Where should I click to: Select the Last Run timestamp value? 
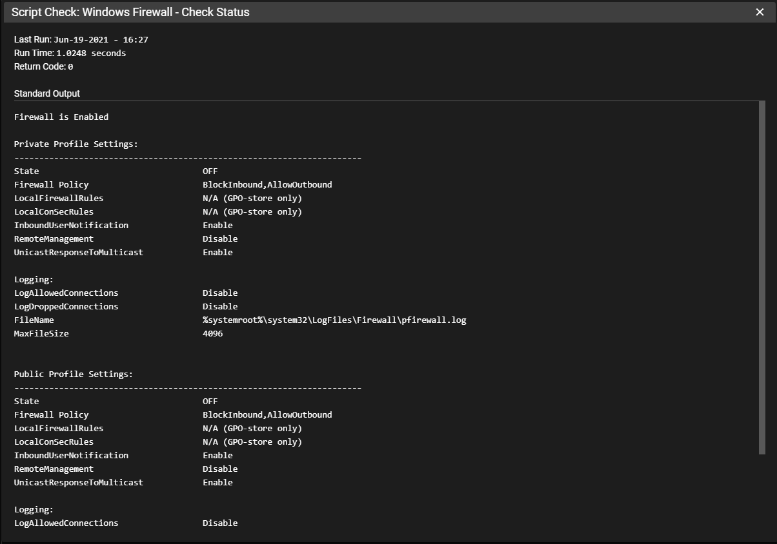pos(101,40)
